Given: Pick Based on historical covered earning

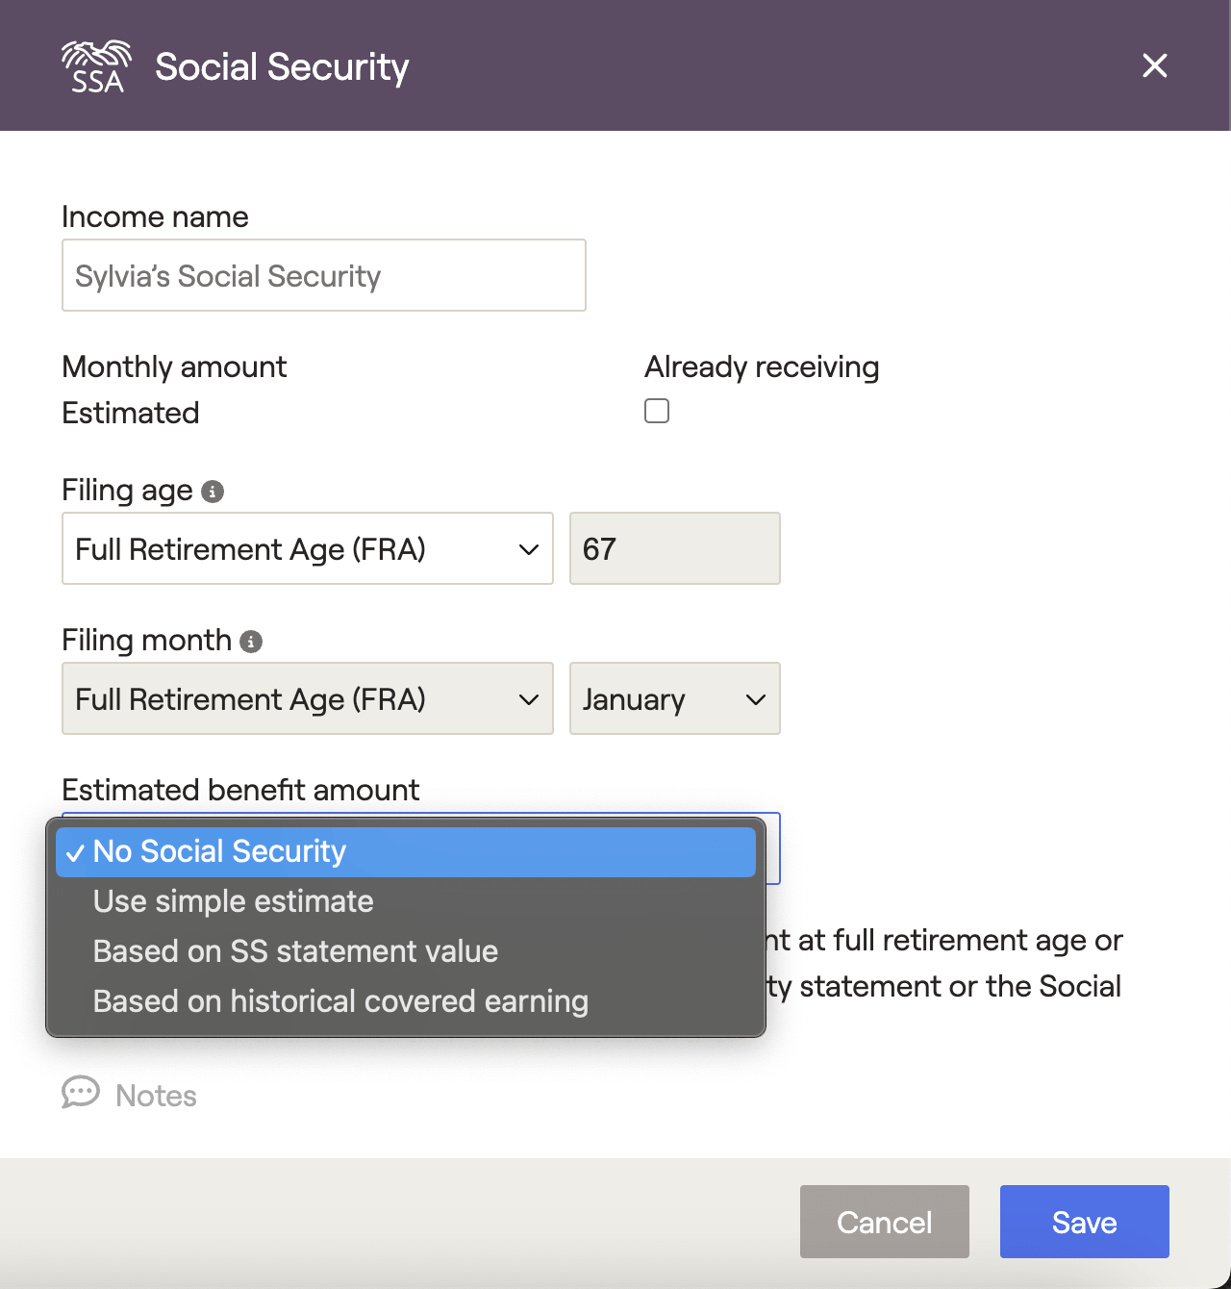Looking at the screenshot, I should click(x=406, y=1001).
